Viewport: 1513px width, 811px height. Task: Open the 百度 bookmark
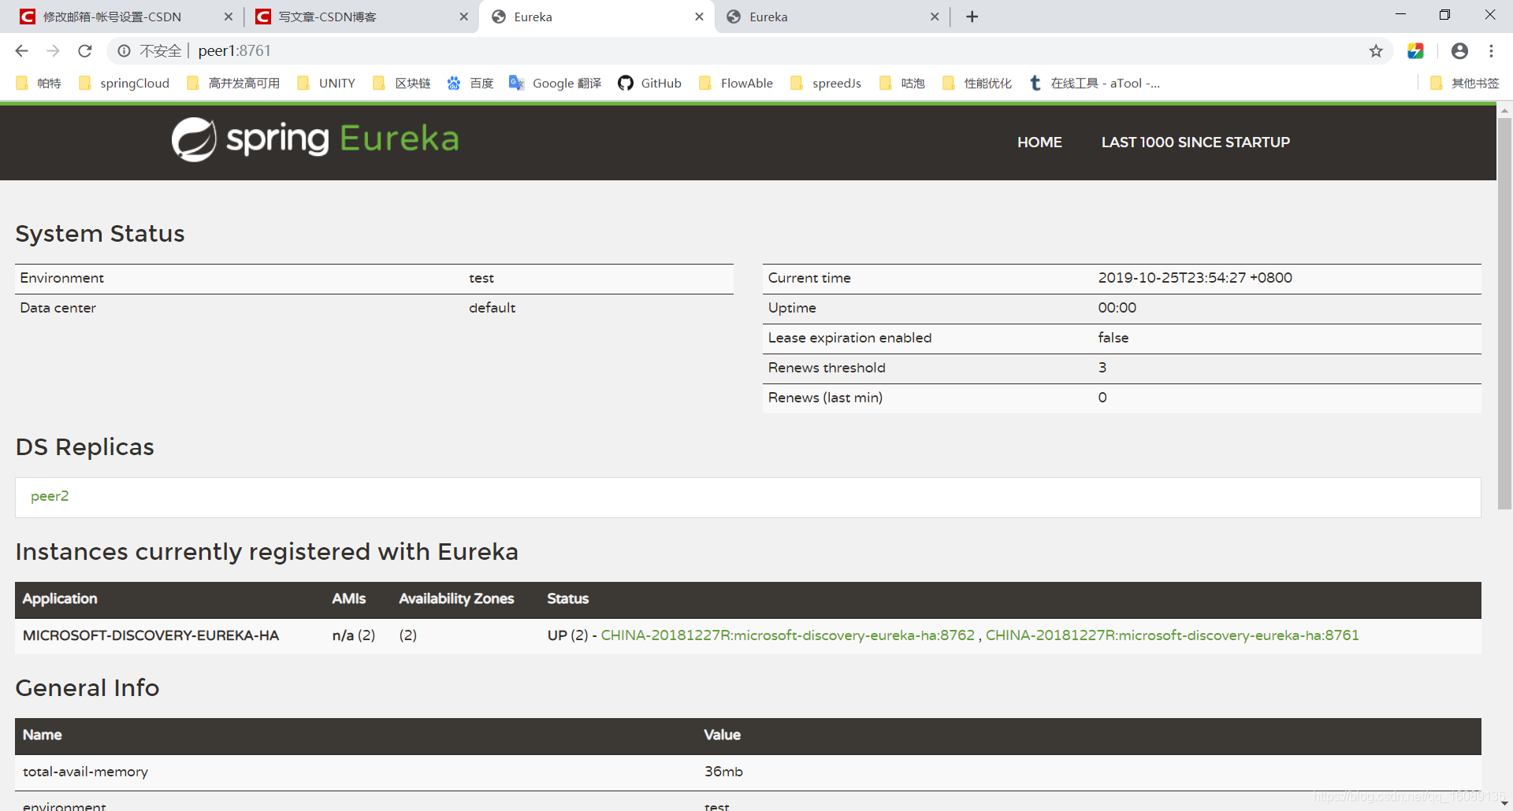[470, 83]
